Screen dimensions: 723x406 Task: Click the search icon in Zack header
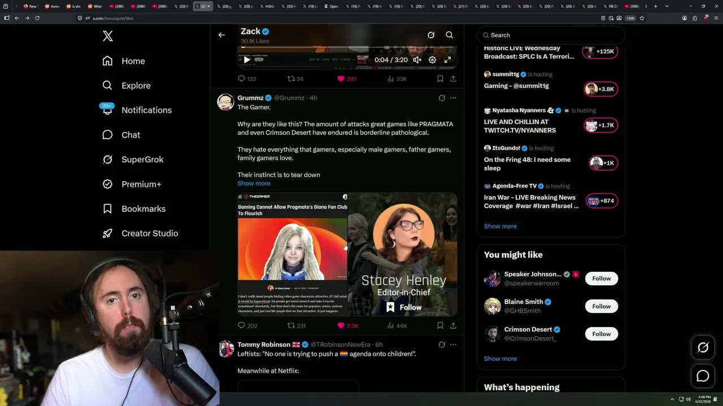[x=450, y=35]
